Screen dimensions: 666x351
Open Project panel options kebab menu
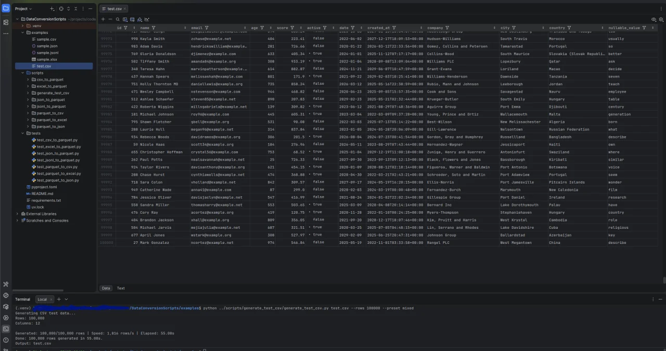[x=83, y=9]
